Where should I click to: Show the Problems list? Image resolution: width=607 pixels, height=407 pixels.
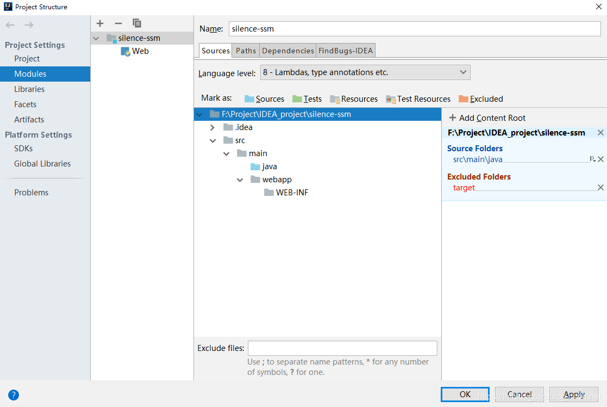coord(32,192)
